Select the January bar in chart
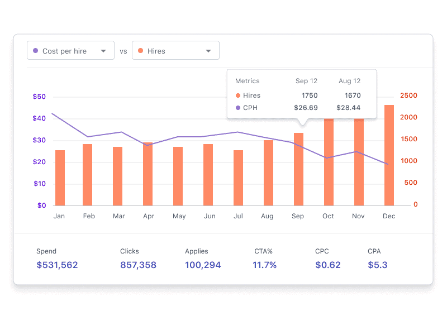This screenshot has width=447, height=335. pos(60,178)
